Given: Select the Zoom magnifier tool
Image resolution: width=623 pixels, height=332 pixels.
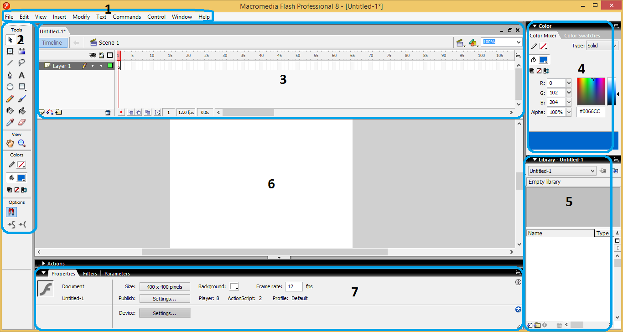Looking at the screenshot, I should (22, 143).
